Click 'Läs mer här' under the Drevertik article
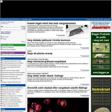The image size is (112, 112). 85,95
